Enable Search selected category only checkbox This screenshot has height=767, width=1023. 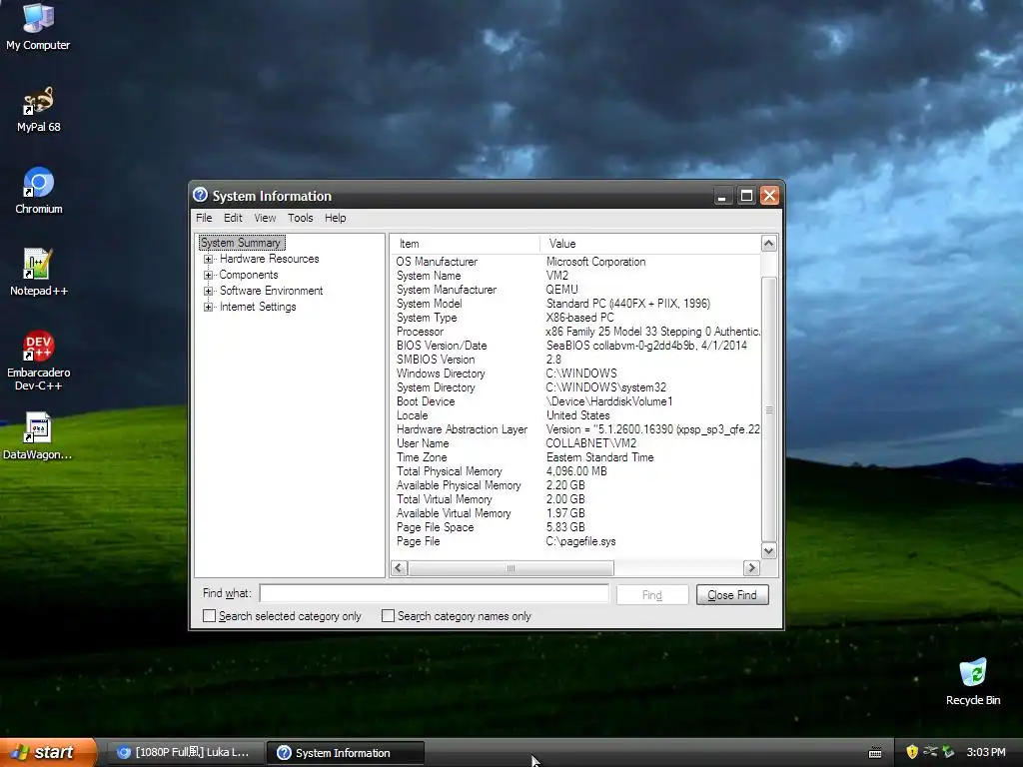(209, 615)
